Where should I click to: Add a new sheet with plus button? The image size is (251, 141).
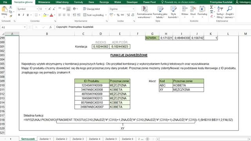tap(147, 139)
